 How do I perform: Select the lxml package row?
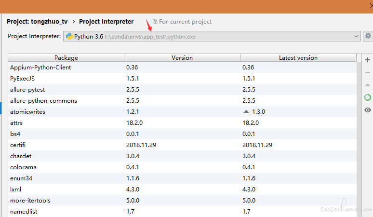click(x=182, y=190)
